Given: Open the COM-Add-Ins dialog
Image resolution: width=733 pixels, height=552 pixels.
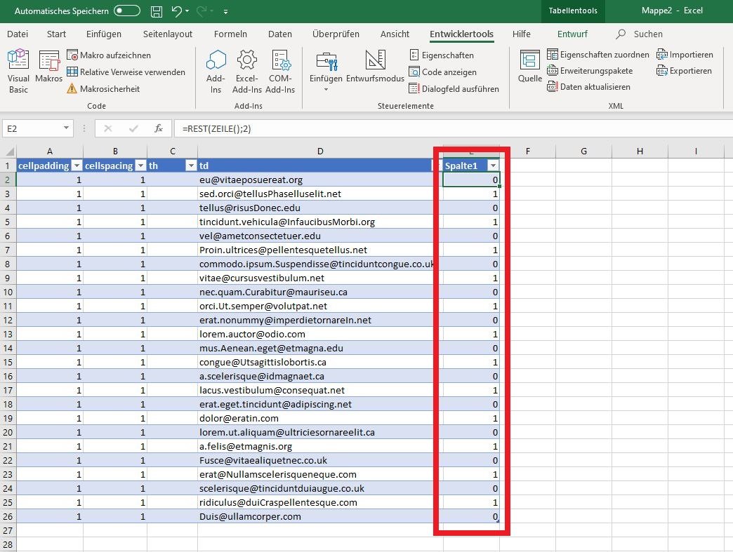Looking at the screenshot, I should point(280,71).
